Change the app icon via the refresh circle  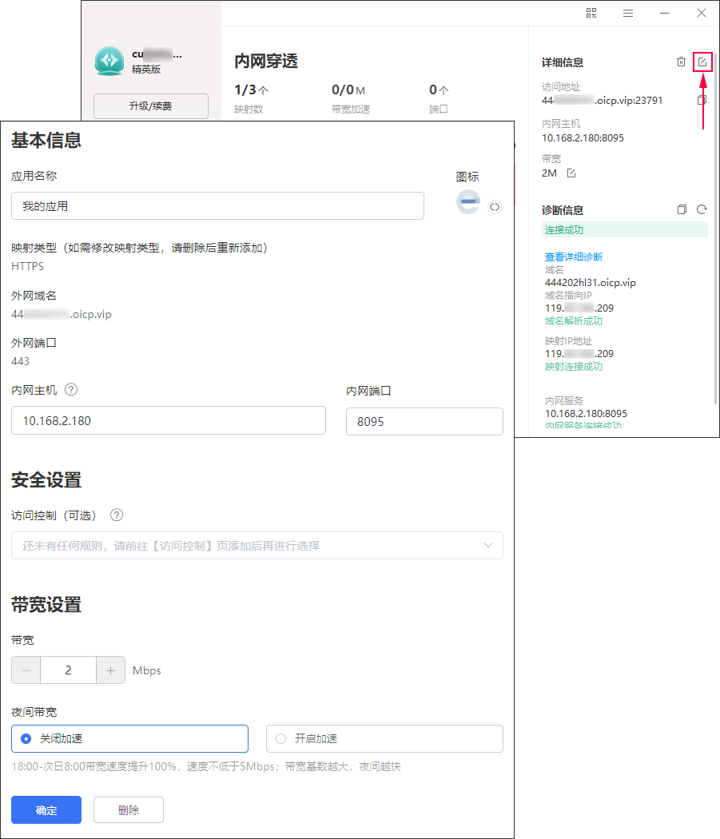(x=494, y=205)
